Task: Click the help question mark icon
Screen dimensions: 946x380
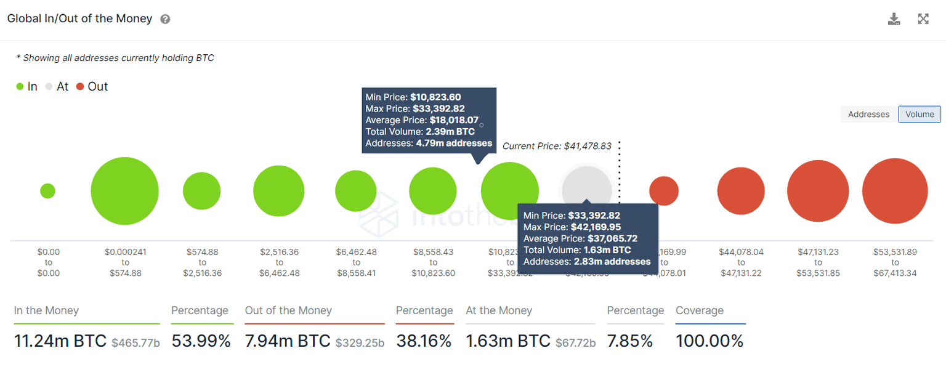Action: coord(165,19)
